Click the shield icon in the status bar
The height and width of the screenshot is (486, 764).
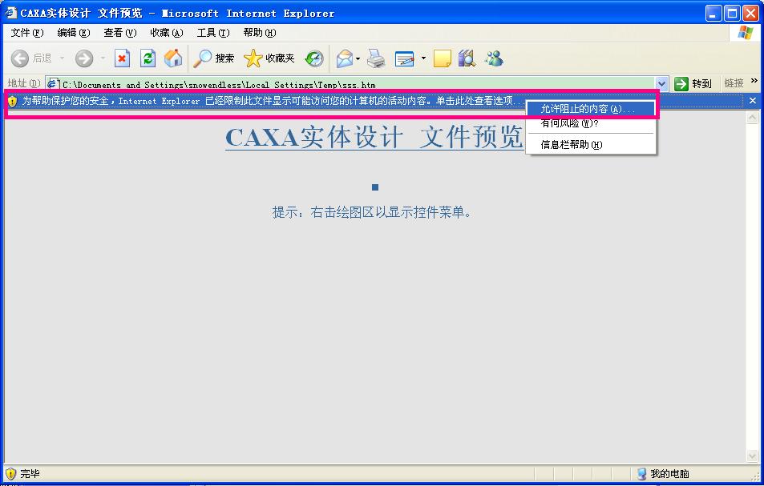pyautogui.click(x=10, y=474)
